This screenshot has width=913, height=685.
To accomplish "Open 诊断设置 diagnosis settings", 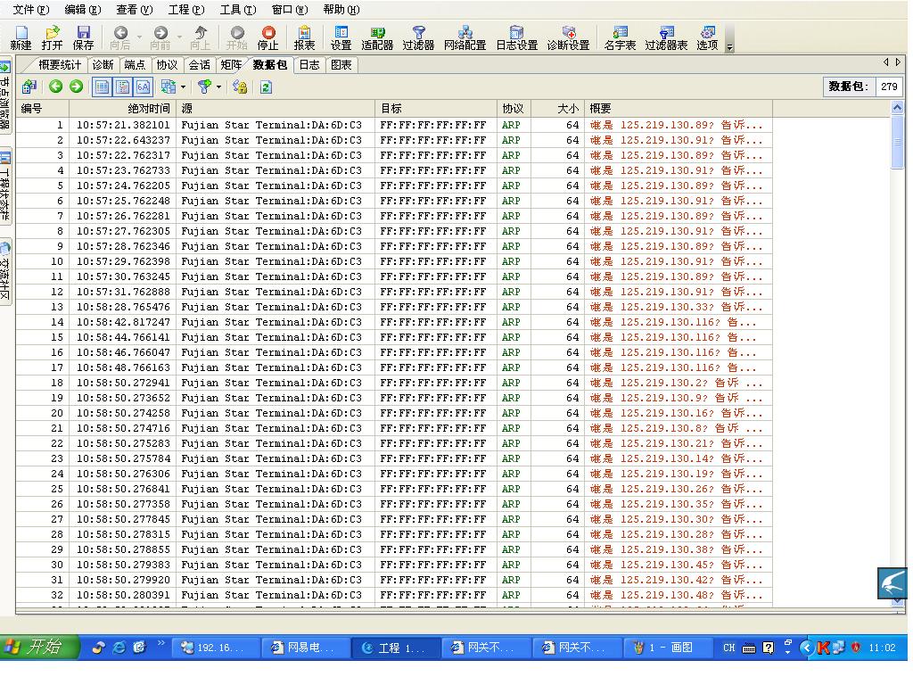I will [x=568, y=37].
